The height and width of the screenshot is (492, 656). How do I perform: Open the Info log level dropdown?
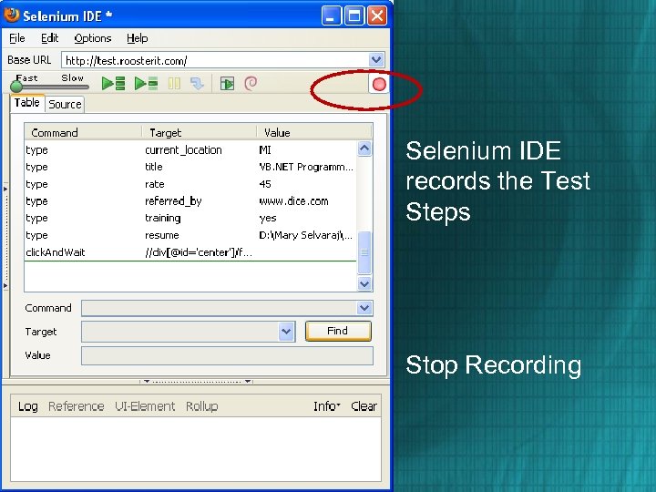pyautogui.click(x=327, y=406)
